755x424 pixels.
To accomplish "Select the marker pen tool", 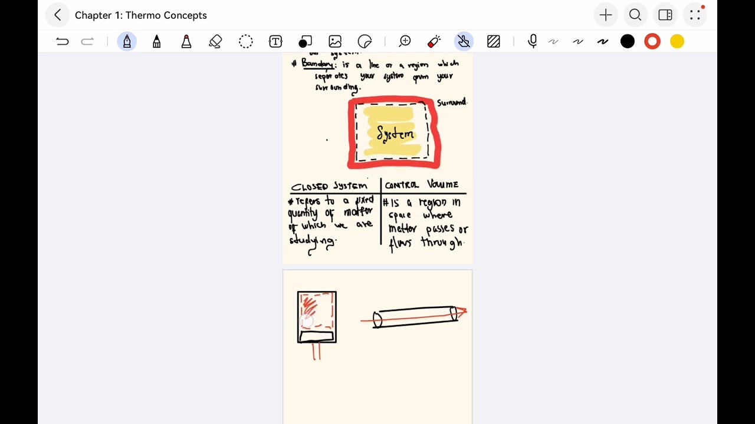I will click(x=156, y=41).
